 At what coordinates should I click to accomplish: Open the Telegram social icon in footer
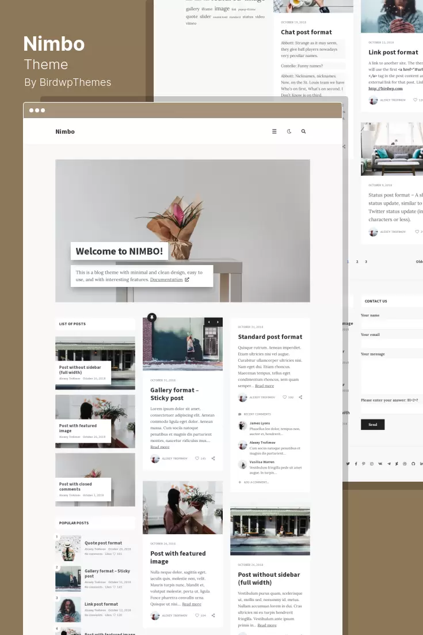tap(388, 464)
